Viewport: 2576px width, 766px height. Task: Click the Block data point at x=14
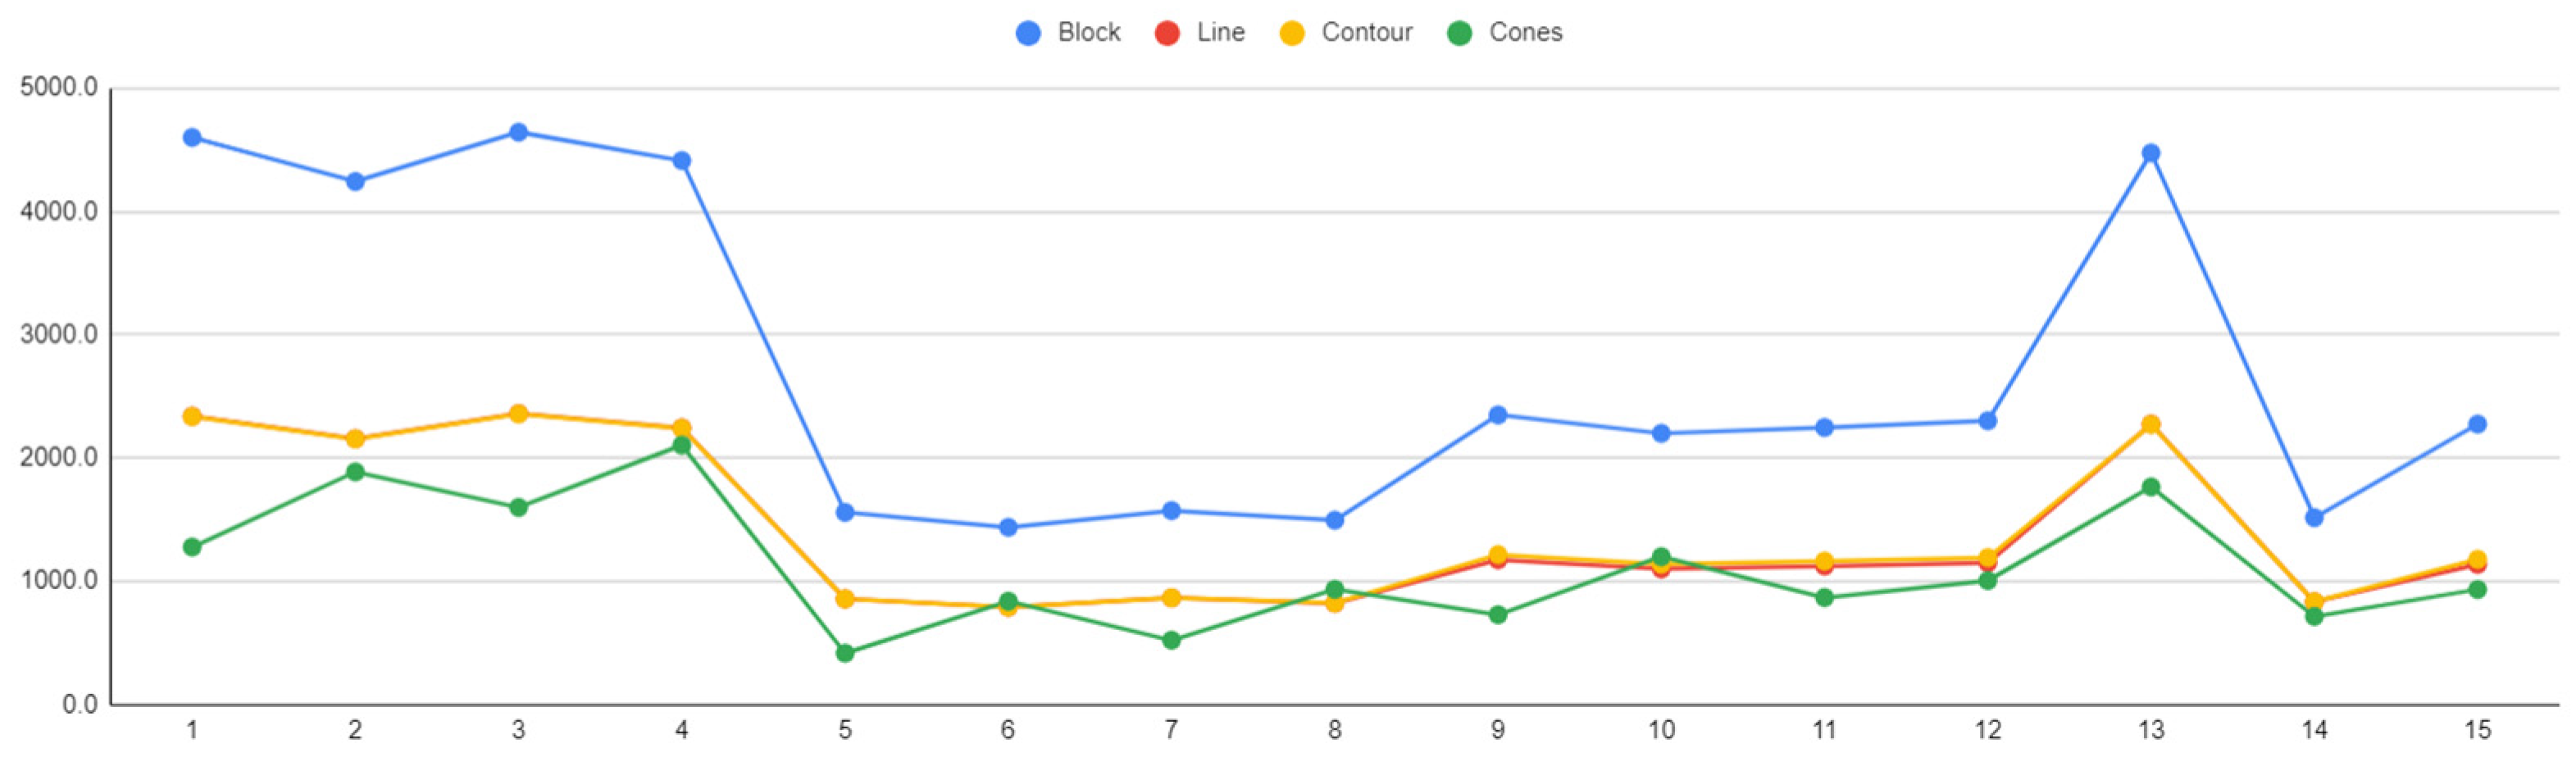(2314, 517)
